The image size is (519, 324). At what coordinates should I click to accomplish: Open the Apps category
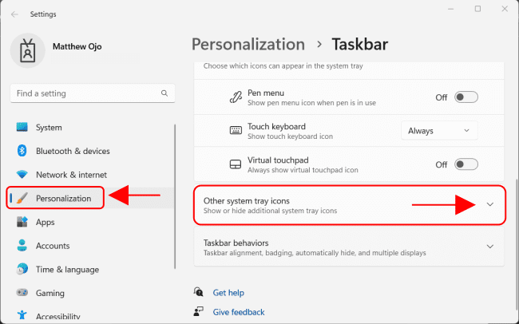pos(90,222)
